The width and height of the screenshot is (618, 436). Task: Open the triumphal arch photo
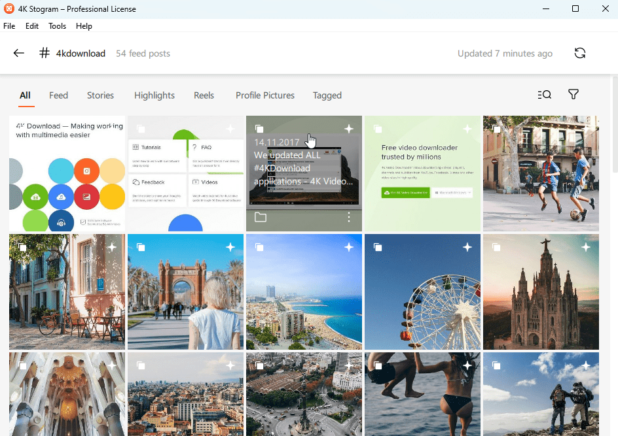(x=186, y=292)
